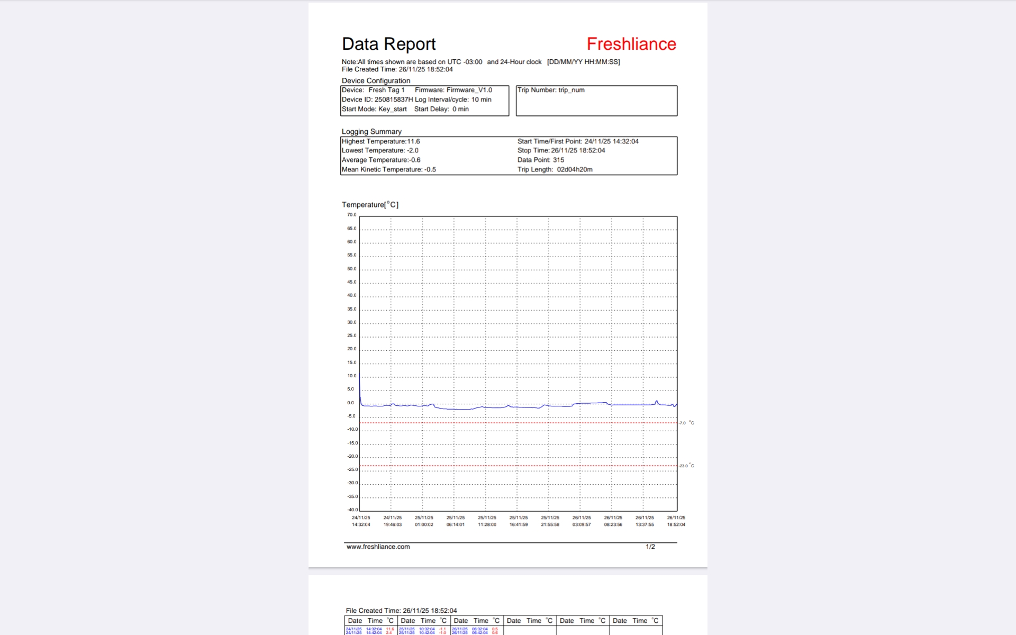Click the -23.0 °C threshold label
The image size is (1016, 635).
[686, 466]
